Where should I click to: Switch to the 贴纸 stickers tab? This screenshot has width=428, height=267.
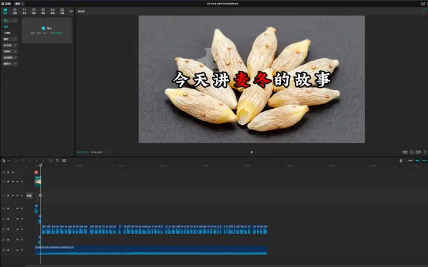[33, 11]
